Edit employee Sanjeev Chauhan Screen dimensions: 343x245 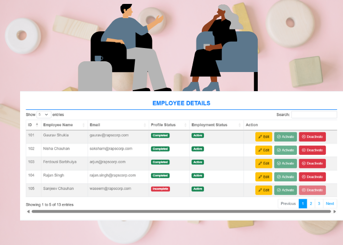pos(264,190)
